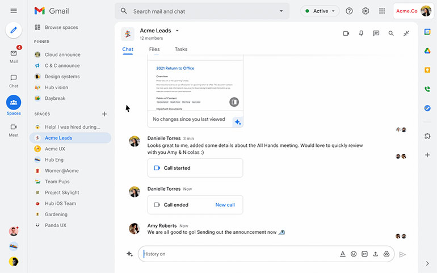Switch to the Chat tab
Screen dimensions: 437x273
(128, 49)
